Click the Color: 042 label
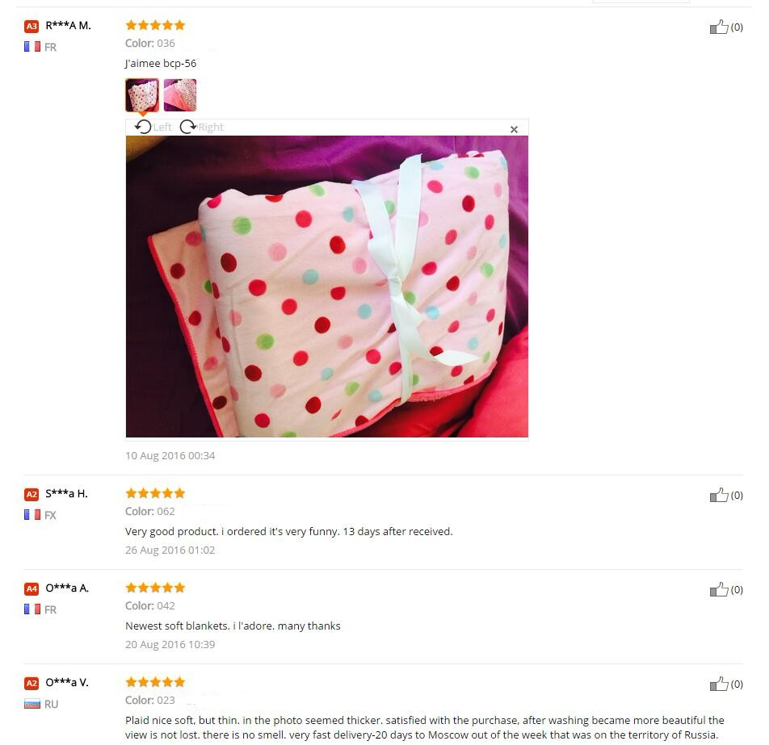769x745 pixels. tap(150, 606)
